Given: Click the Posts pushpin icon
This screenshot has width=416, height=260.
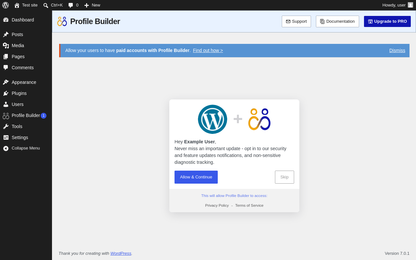Looking at the screenshot, I should coord(6,34).
